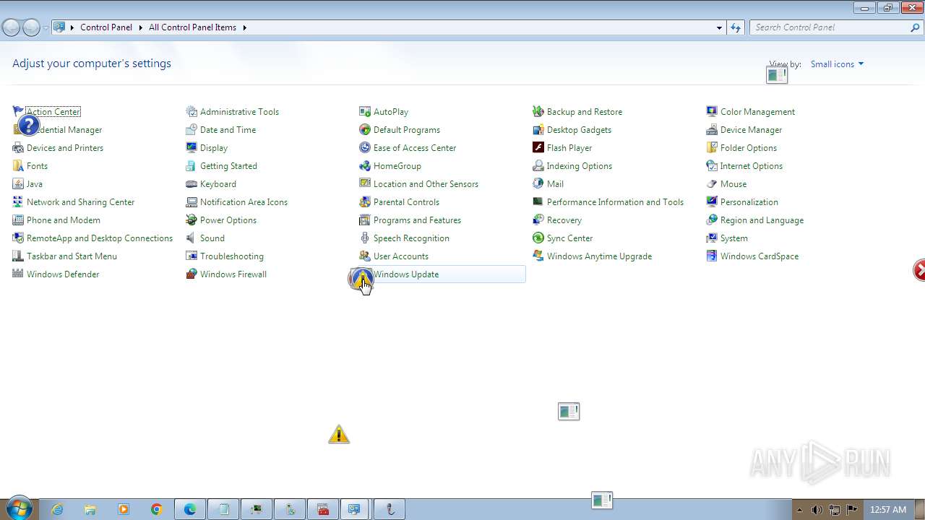Open the Java icon

[x=18, y=184]
